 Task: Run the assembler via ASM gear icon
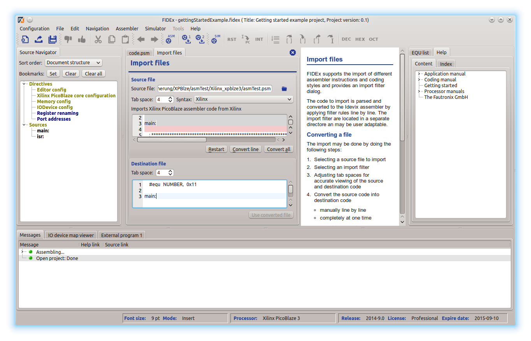[x=170, y=39]
